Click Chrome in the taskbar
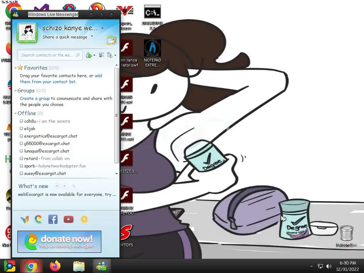 pyautogui.click(x=31, y=266)
